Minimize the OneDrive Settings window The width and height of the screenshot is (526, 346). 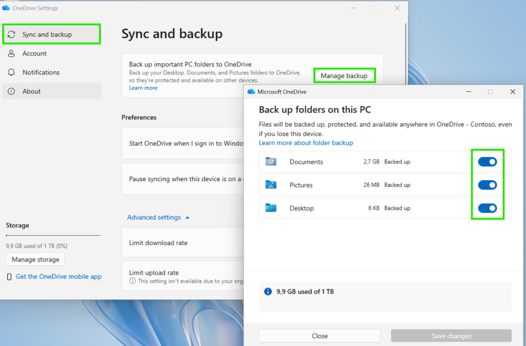tap(353, 8)
